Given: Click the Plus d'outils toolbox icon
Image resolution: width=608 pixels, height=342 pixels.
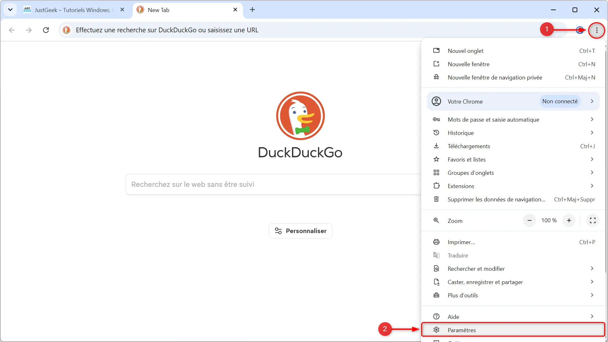Looking at the screenshot, I should click(436, 295).
